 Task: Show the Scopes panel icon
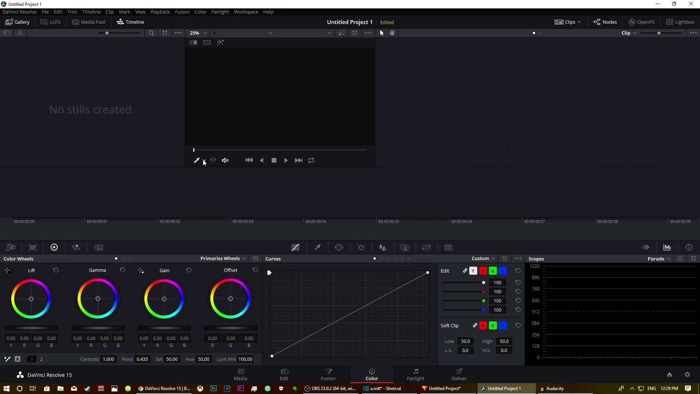(x=667, y=247)
